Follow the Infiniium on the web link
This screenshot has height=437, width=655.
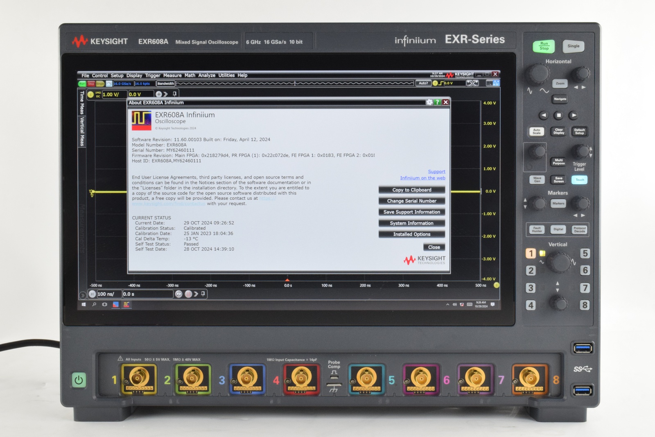422,178
